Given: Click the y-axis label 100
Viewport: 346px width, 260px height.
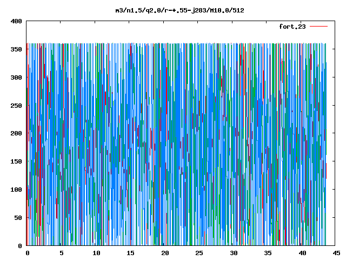Looking at the screenshot, I should point(16,190).
